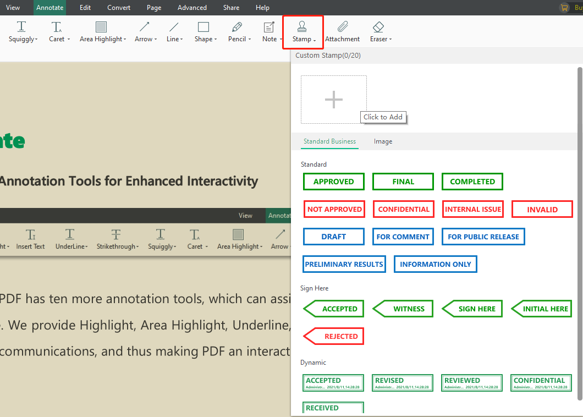The height and width of the screenshot is (417, 583).
Task: Open the Stamp dropdown arrow
Action: [315, 40]
